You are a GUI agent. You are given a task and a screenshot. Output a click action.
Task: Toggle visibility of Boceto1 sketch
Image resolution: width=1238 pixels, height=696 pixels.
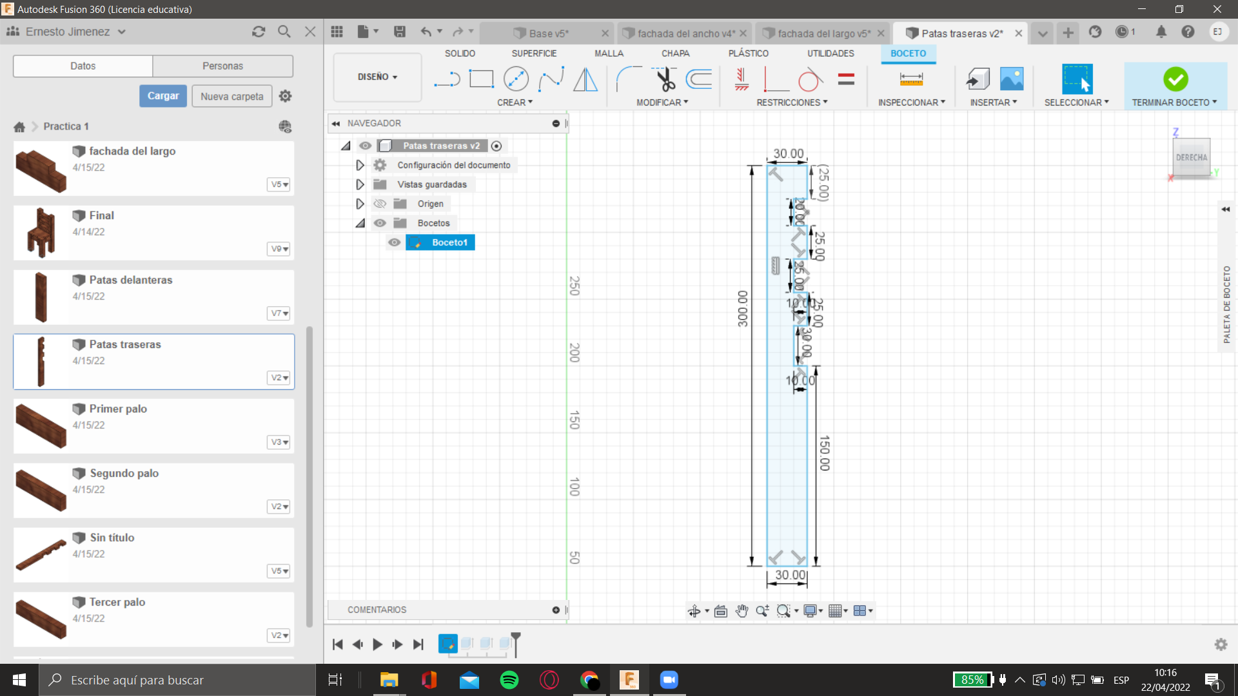(394, 242)
